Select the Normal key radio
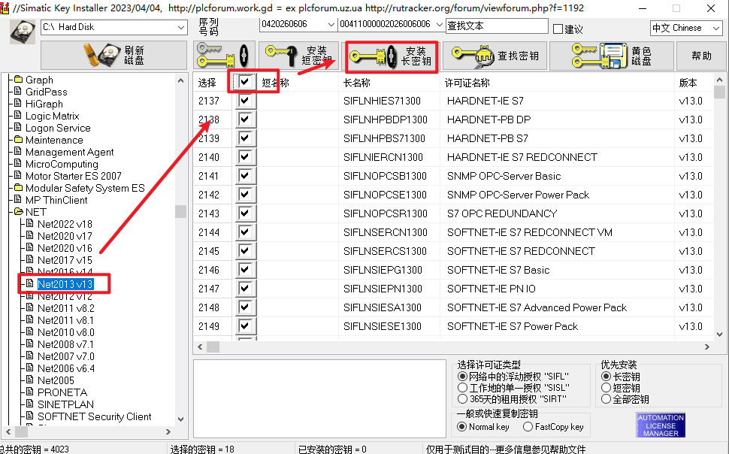 [x=461, y=426]
